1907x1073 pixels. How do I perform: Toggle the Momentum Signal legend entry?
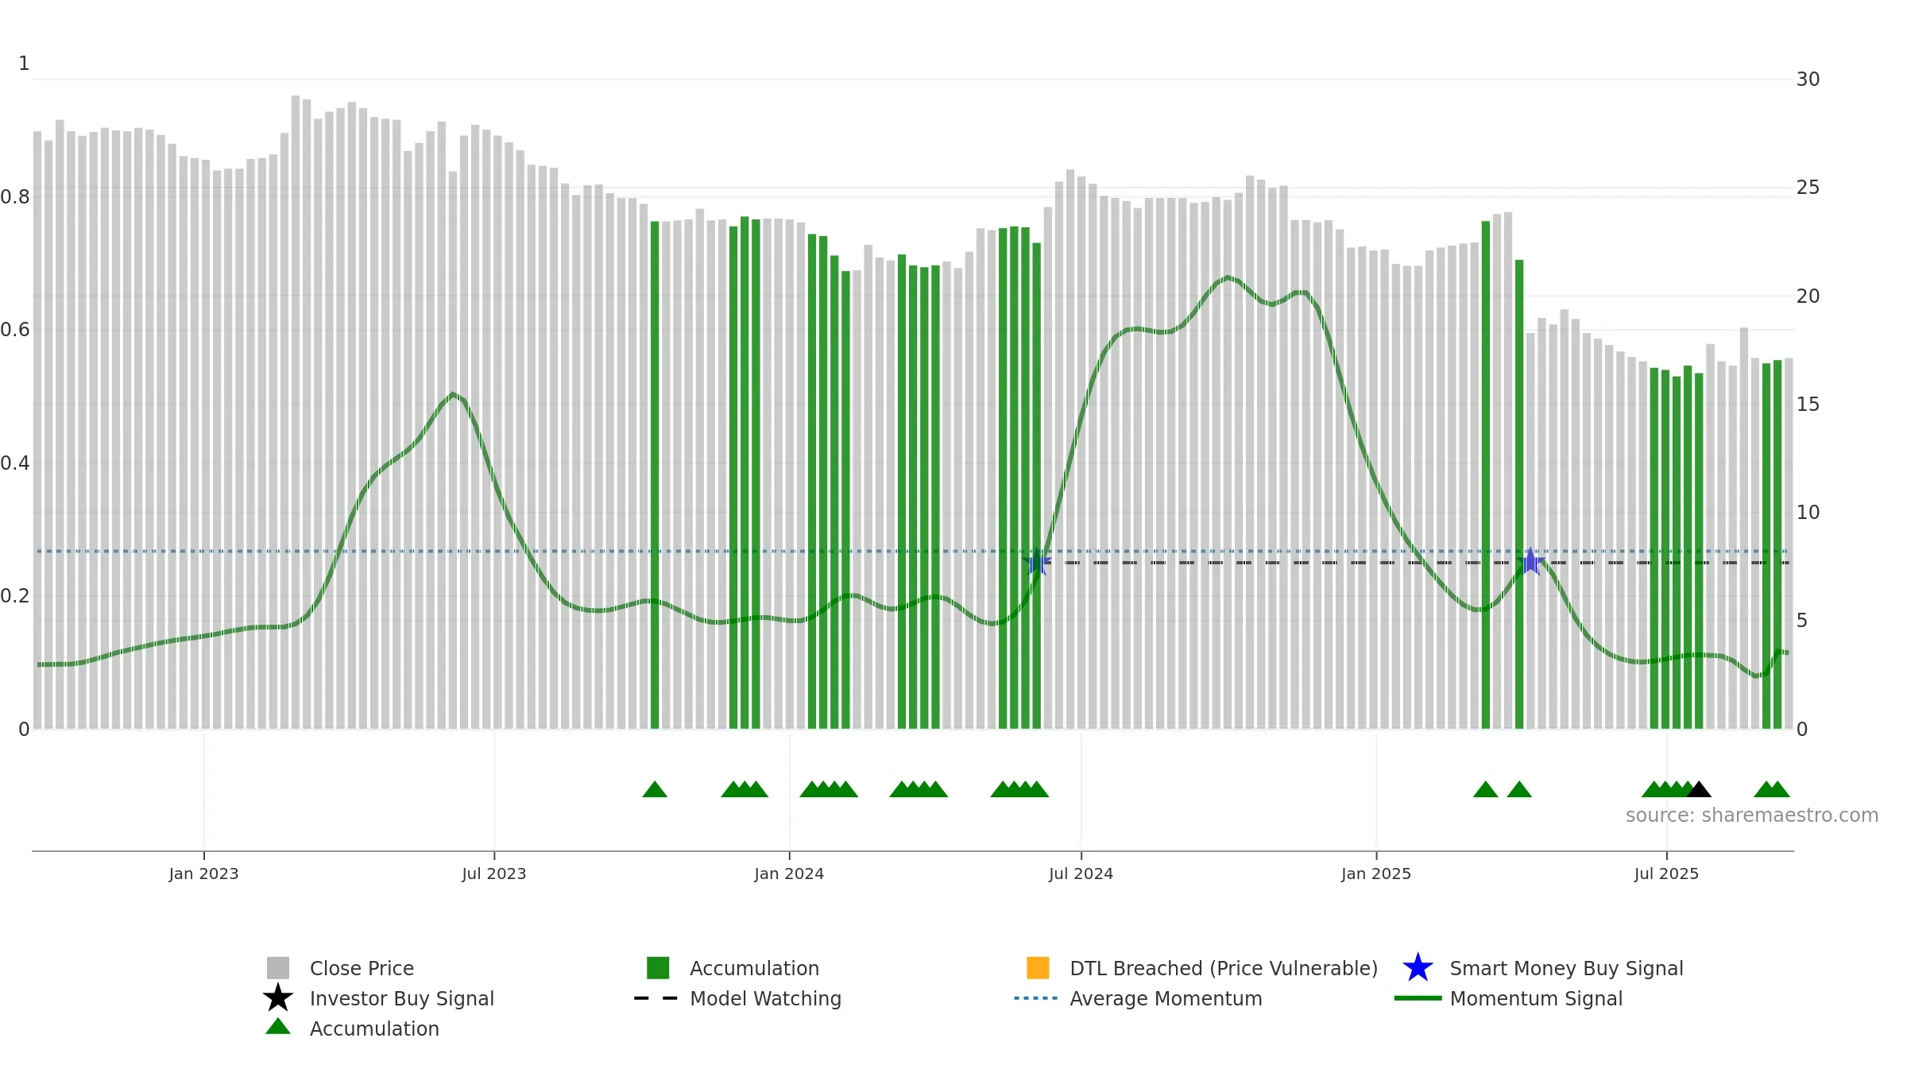(1508, 998)
